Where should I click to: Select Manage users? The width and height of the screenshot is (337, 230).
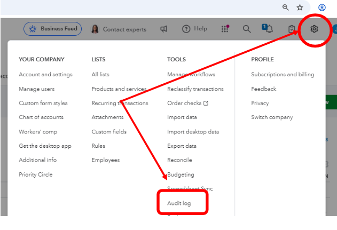click(37, 89)
